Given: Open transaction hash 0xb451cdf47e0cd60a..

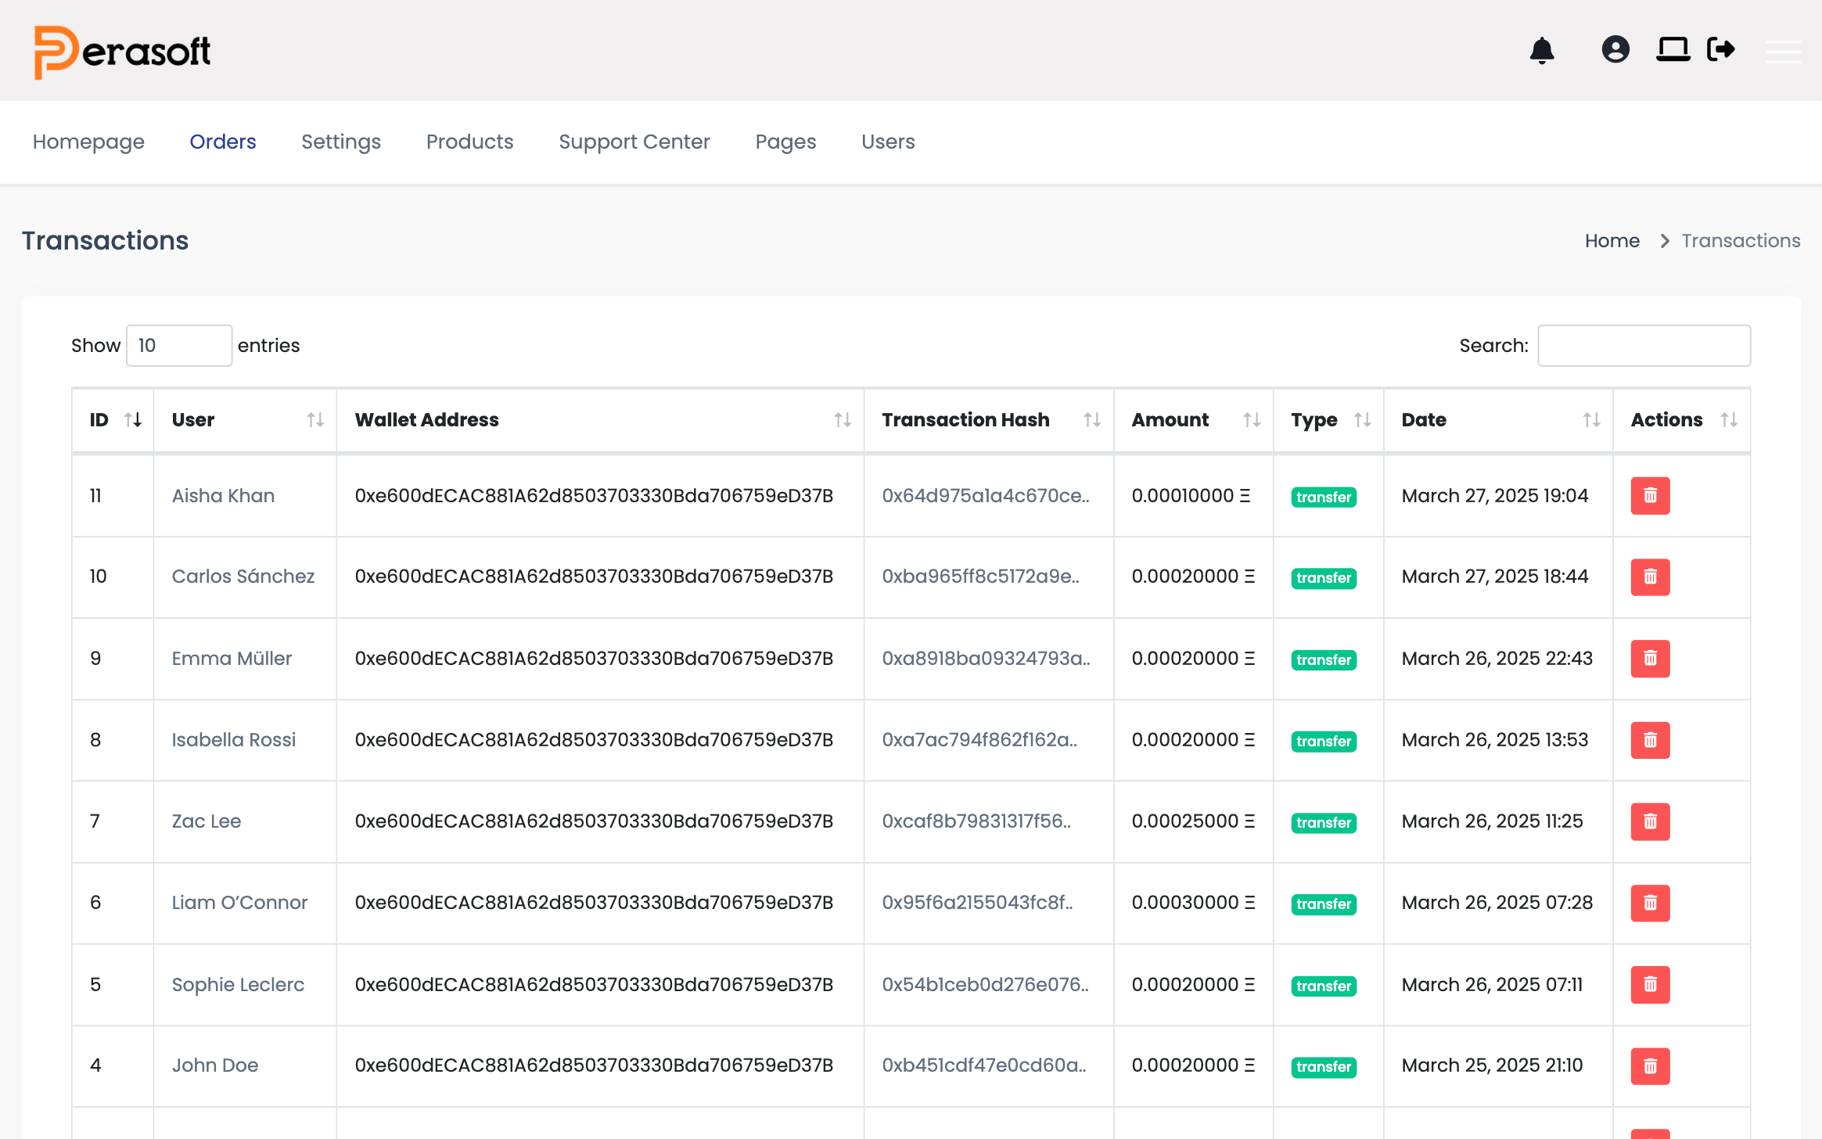Looking at the screenshot, I should (x=984, y=1065).
